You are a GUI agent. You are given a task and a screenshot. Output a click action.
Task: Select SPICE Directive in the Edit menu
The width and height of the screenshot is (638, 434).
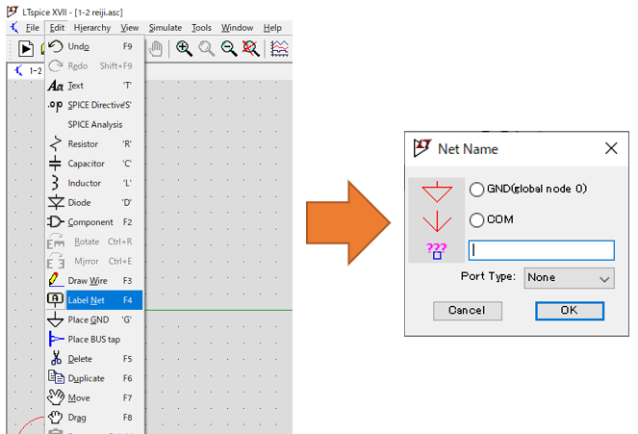(95, 105)
